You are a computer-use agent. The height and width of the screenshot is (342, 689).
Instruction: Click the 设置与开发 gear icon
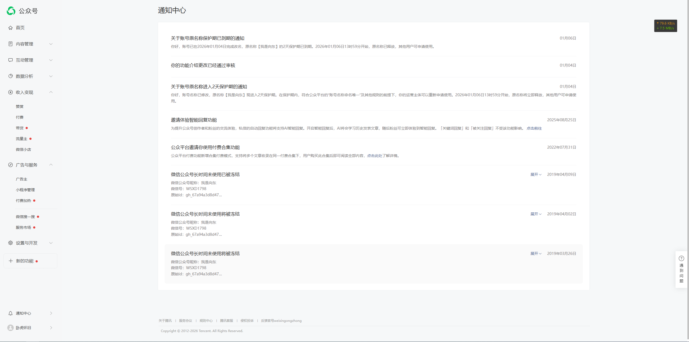[x=11, y=243]
